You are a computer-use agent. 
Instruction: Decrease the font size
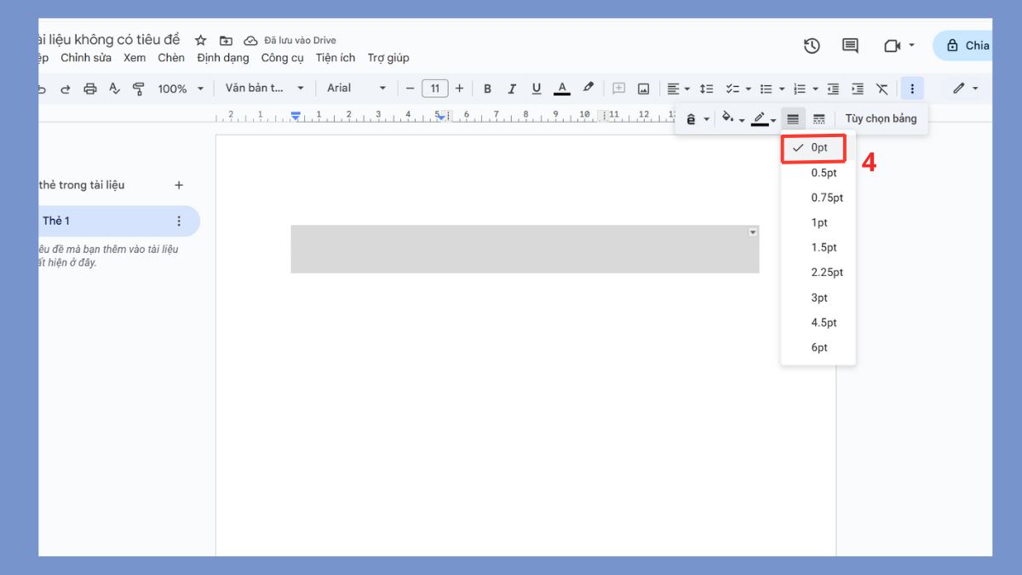(x=410, y=89)
